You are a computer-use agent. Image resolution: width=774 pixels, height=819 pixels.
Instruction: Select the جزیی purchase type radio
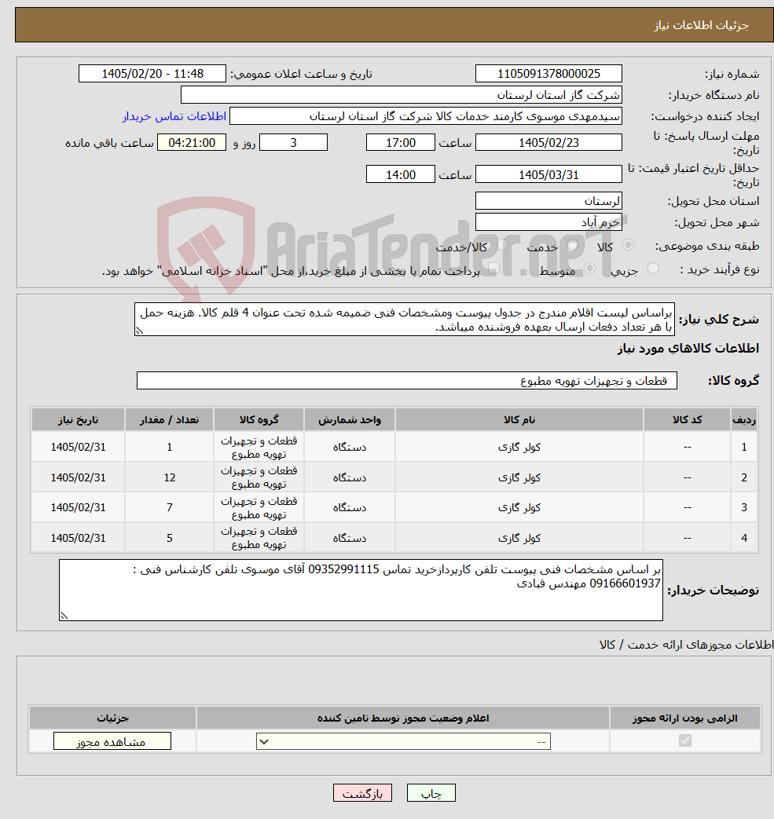tap(653, 269)
